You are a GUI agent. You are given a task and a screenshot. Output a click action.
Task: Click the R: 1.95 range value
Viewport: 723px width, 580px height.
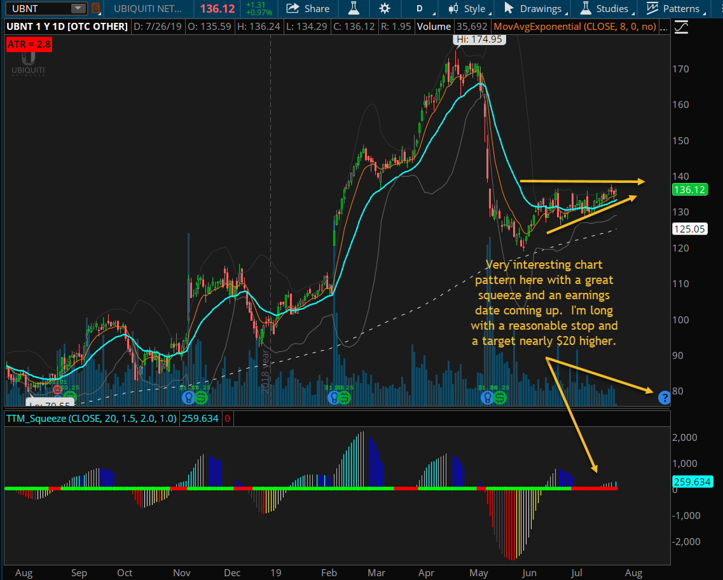396,26
